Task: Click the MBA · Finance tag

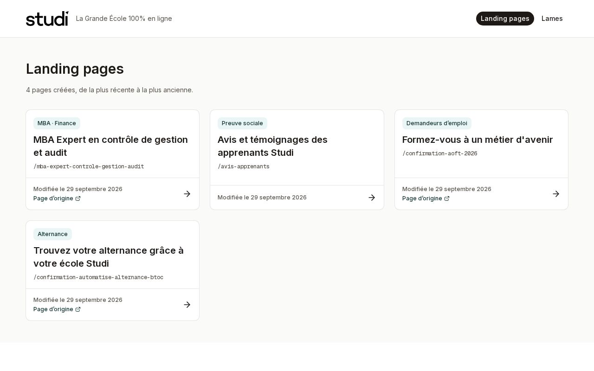Action: [57, 123]
